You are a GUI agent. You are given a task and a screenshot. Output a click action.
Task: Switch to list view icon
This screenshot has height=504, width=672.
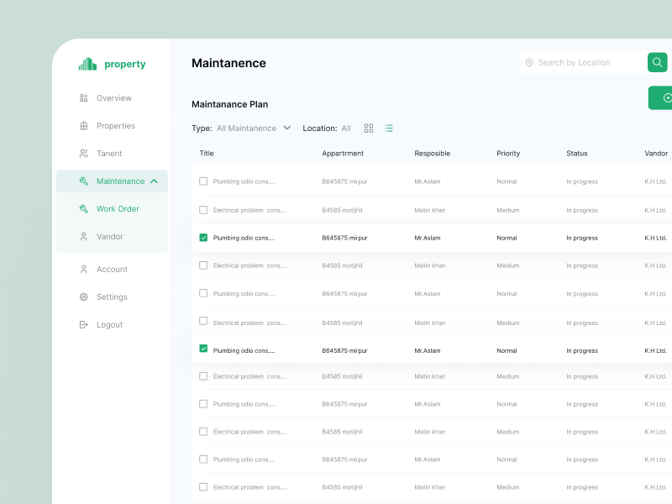tap(389, 129)
